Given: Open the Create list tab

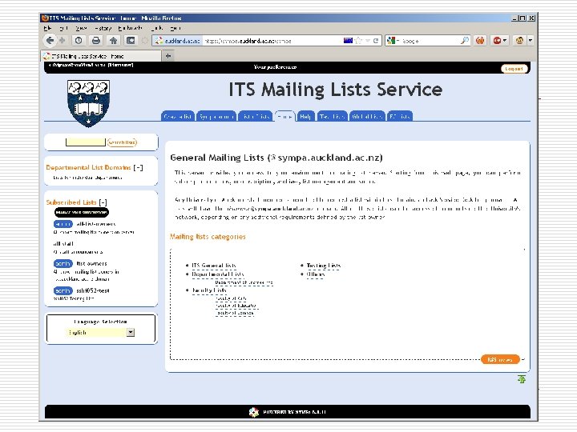Looking at the screenshot, I should (178, 117).
